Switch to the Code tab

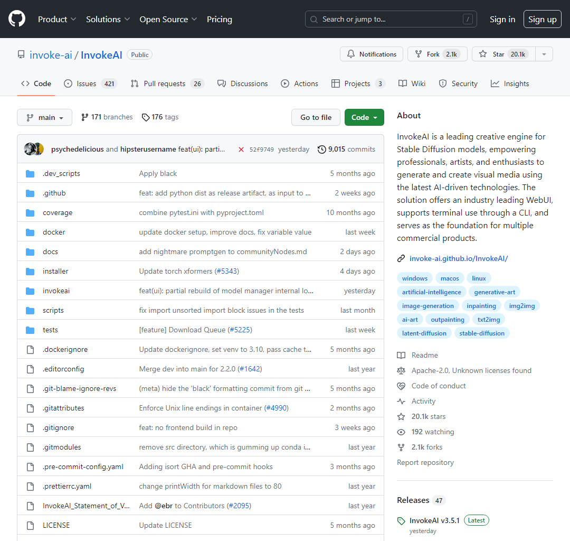pos(36,83)
